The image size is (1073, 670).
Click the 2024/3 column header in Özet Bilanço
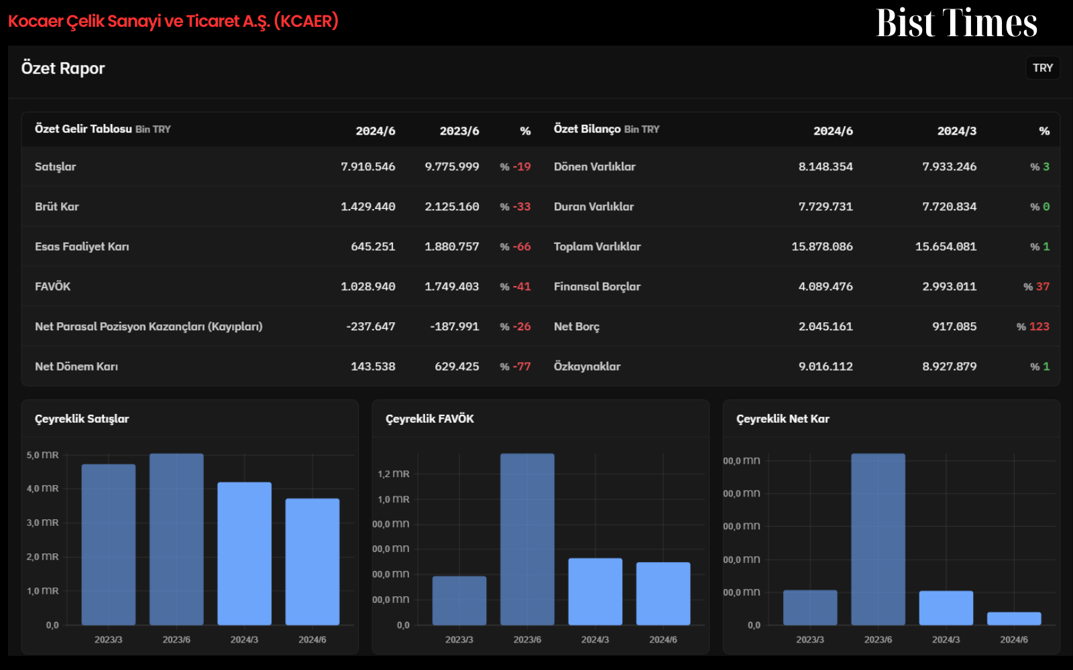(957, 131)
